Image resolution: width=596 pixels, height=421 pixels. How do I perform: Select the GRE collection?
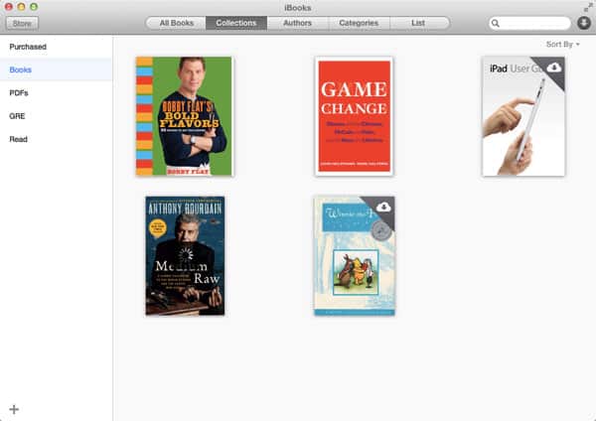18,115
